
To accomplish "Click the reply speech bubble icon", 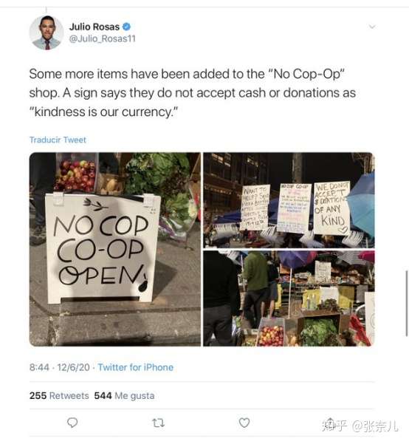I will (72, 423).
